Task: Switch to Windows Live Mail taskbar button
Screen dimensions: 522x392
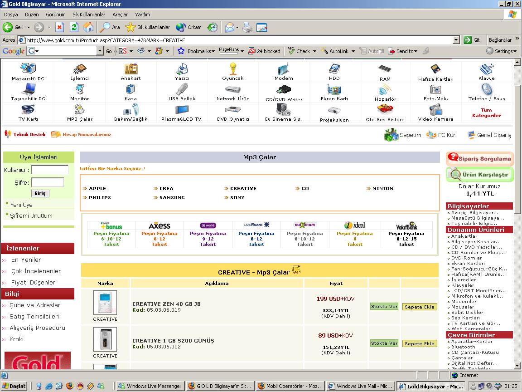Action: coord(361,386)
